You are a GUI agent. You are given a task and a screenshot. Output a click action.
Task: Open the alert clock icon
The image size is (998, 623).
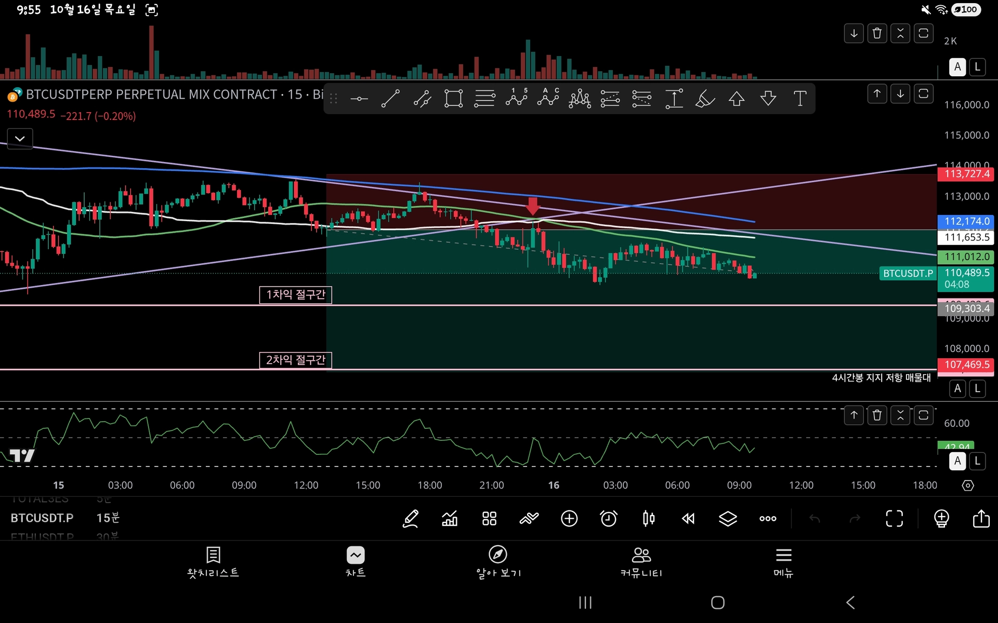coord(609,518)
